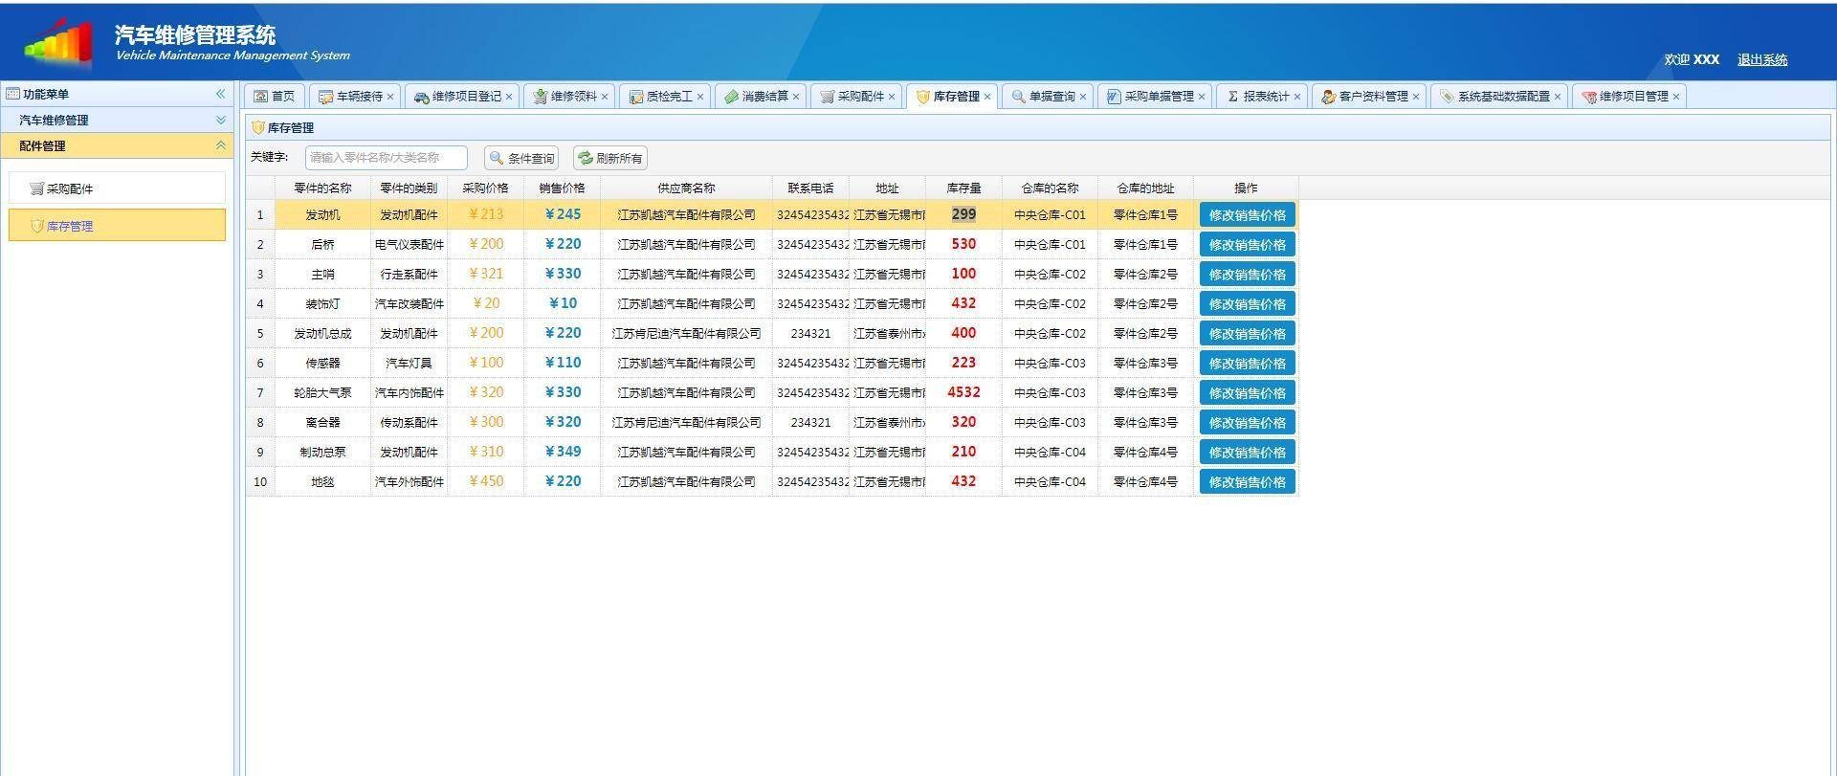Image resolution: width=1837 pixels, height=776 pixels.
Task: Close the 维修项目登记 tab
Action: [509, 97]
